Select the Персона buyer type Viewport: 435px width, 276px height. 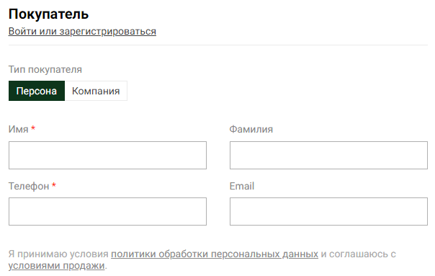point(37,91)
